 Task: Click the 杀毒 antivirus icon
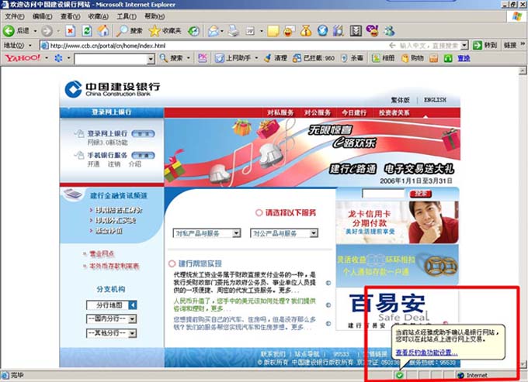click(x=344, y=58)
